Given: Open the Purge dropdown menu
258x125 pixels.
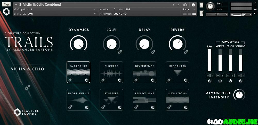Looking at the screenshot, I should tap(189, 10).
